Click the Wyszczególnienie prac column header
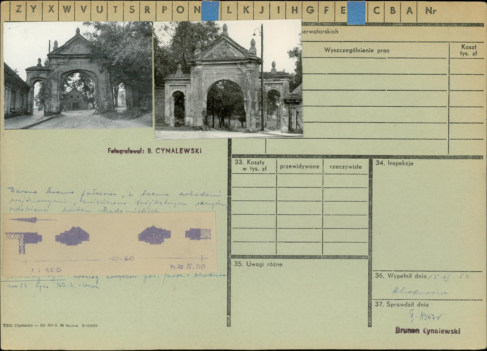 tap(357, 50)
